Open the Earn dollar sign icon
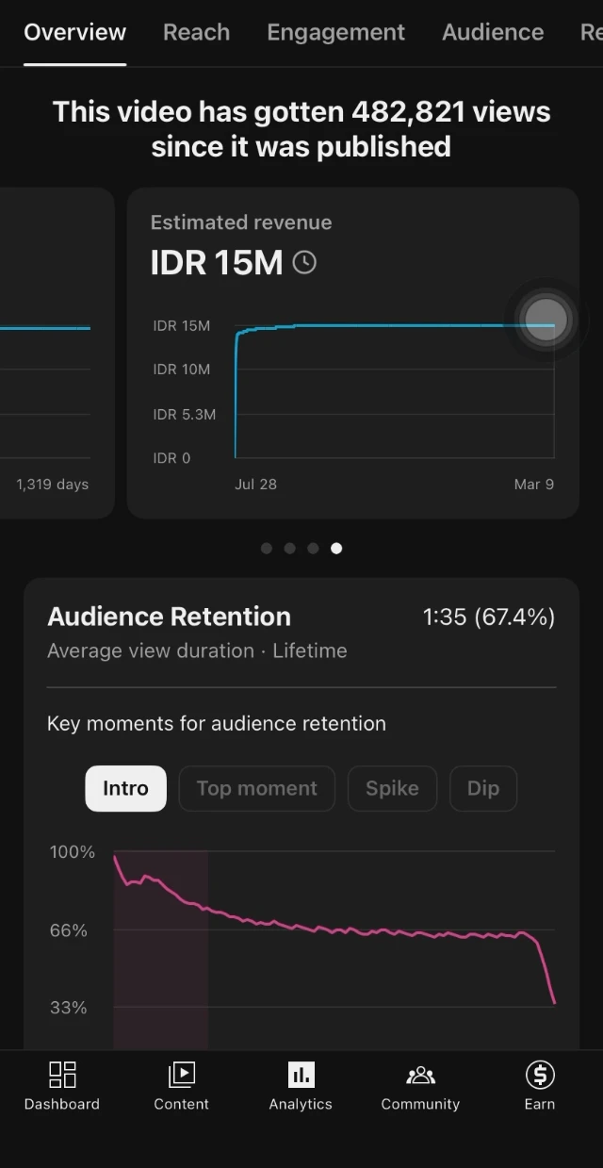This screenshot has width=603, height=1168. 539,1075
